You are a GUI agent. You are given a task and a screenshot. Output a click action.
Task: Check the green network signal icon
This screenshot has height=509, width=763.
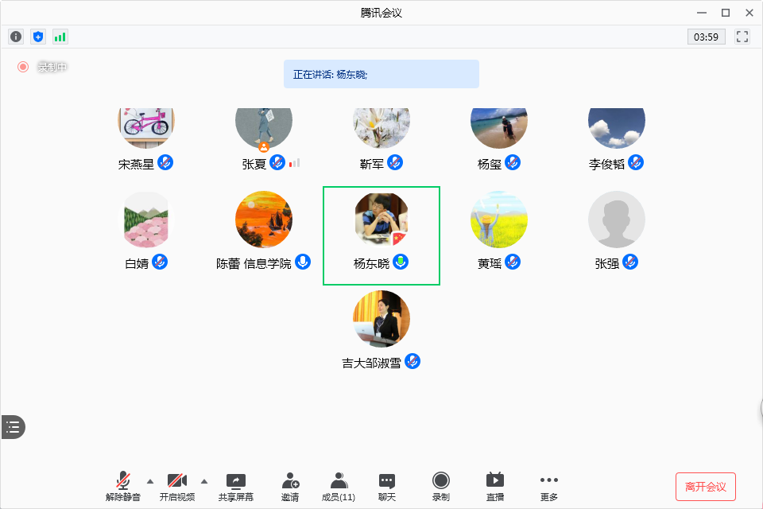60,37
